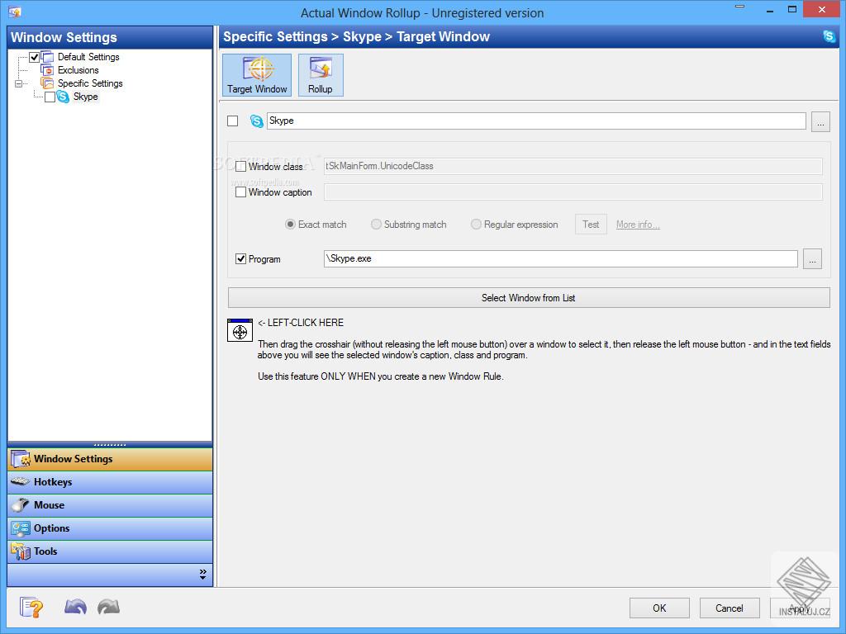The width and height of the screenshot is (846, 634).
Task: Select the Exact match radio button
Action: 290,225
